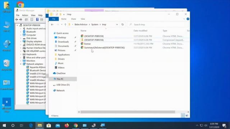Open recent locations dropdown arrow

point(62,24)
